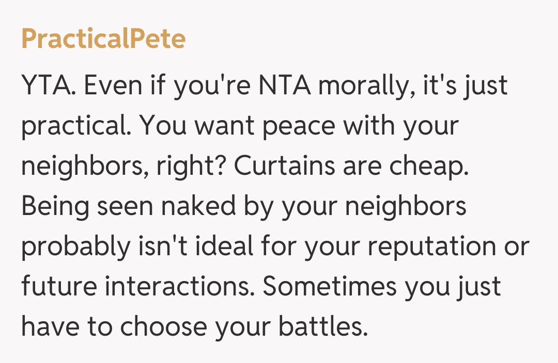Click the phrase "it's just" ending line one

point(467,86)
